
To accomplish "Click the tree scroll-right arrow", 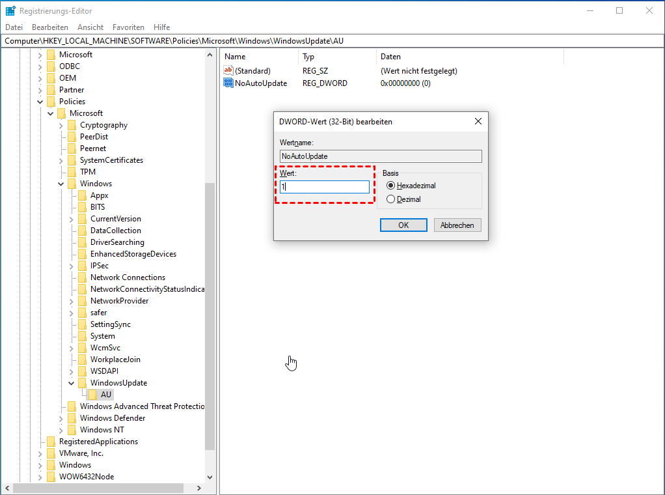I will click(x=198, y=488).
